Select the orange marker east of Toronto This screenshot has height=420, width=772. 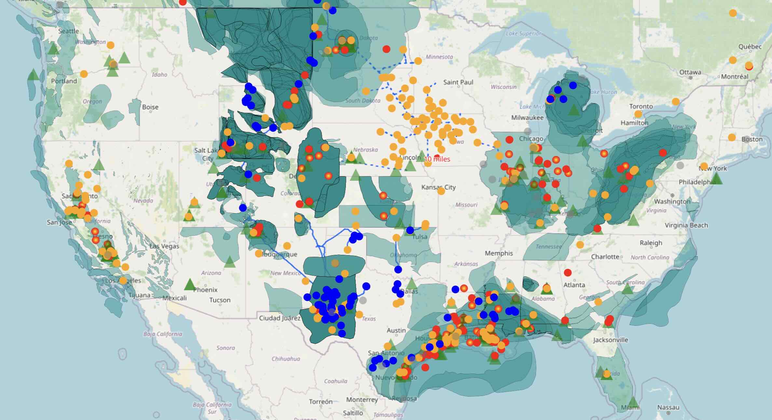pyautogui.click(x=676, y=101)
